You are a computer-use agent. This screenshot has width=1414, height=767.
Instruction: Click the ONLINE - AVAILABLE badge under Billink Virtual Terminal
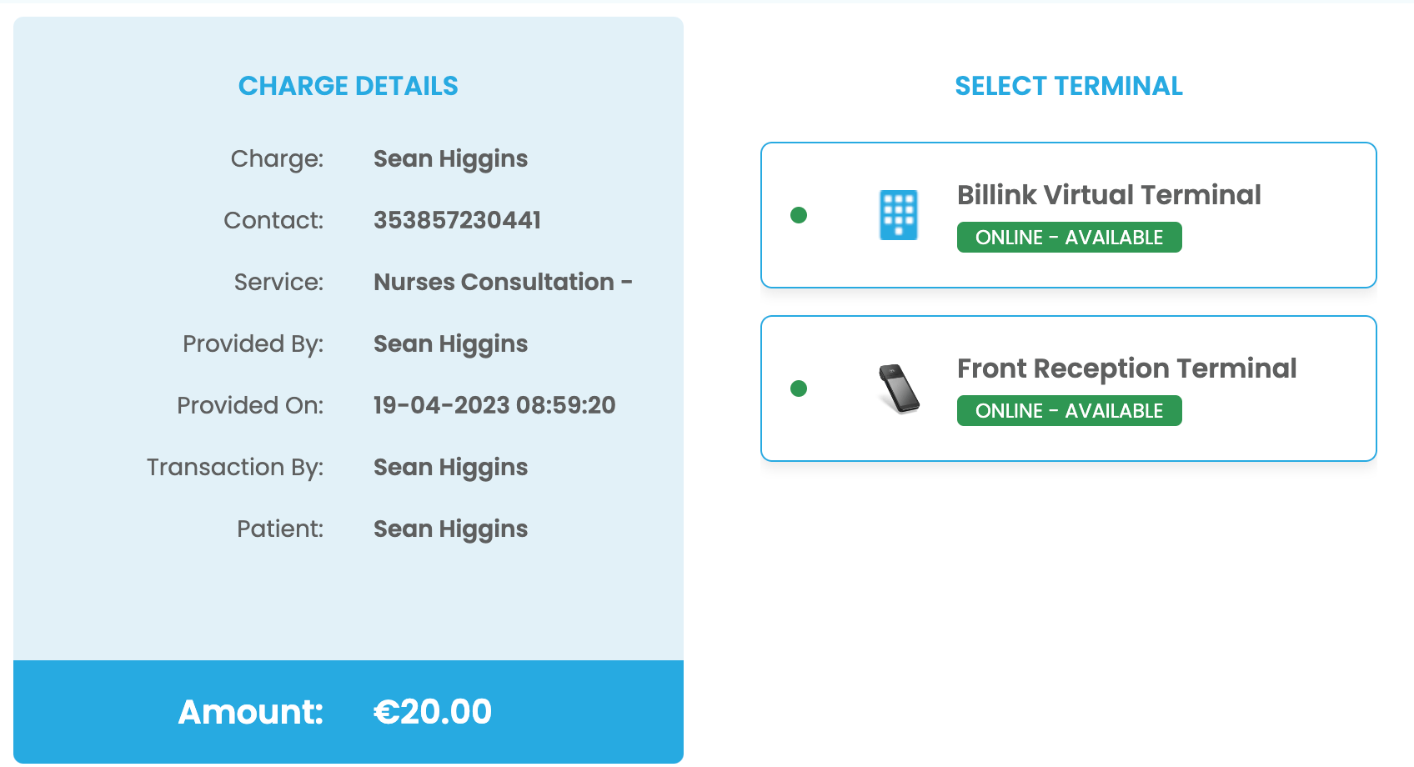[x=1070, y=237]
